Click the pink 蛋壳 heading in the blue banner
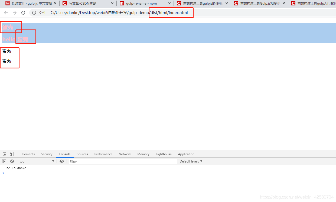 pyautogui.click(x=8, y=27)
